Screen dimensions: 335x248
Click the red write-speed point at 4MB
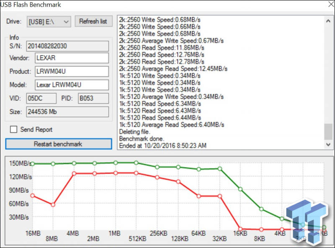tap(74, 174)
